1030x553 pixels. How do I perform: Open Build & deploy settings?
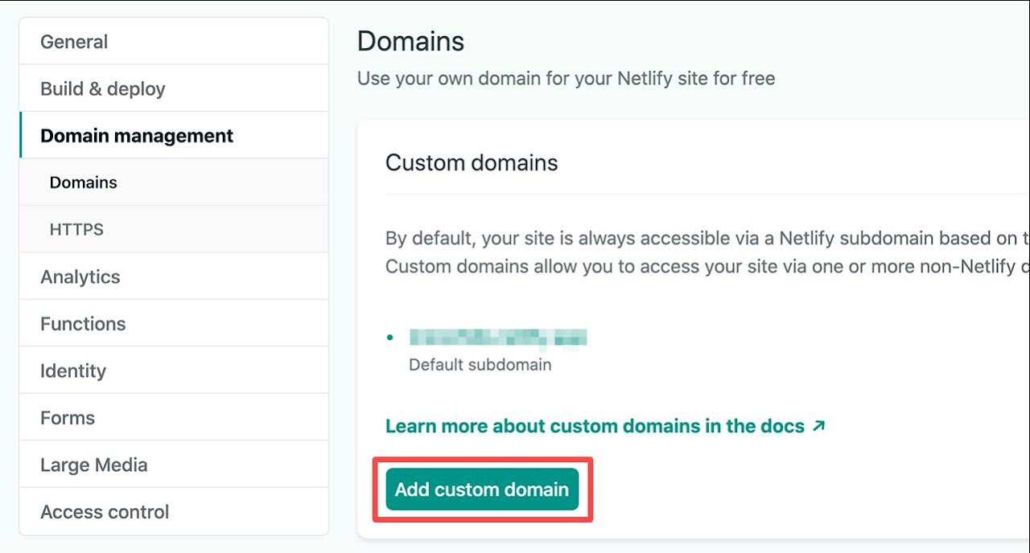[174, 88]
